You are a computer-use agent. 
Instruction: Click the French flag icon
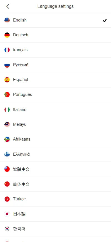click(7, 50)
